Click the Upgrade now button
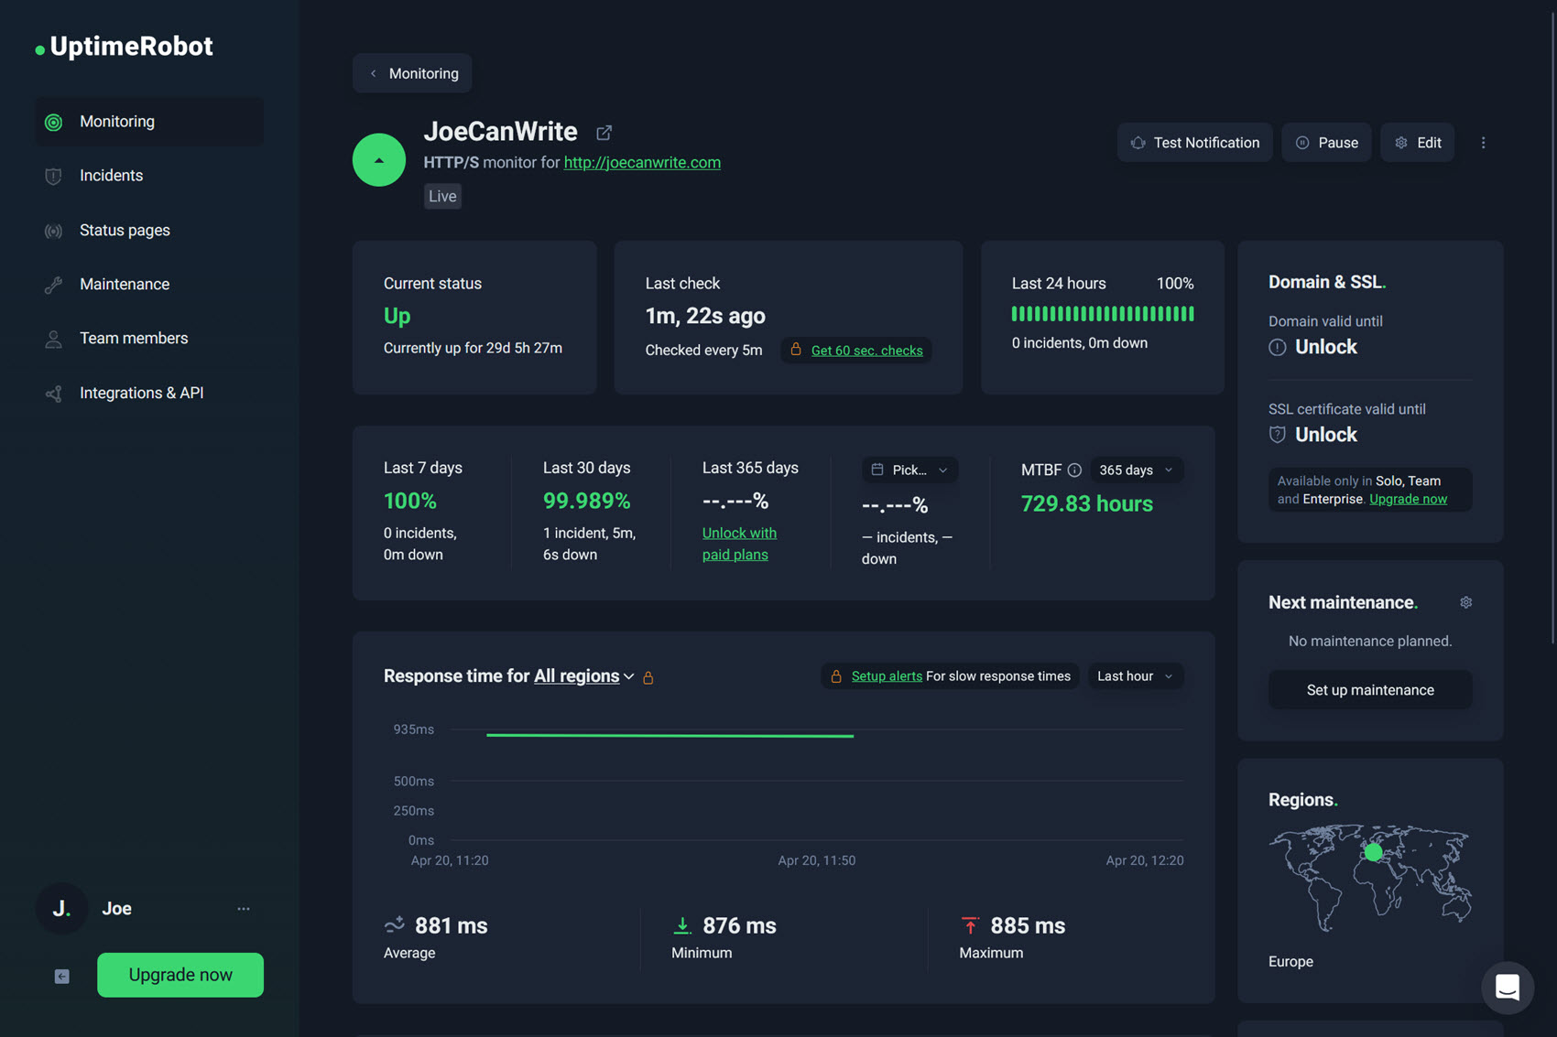This screenshot has width=1557, height=1037. [x=180, y=975]
